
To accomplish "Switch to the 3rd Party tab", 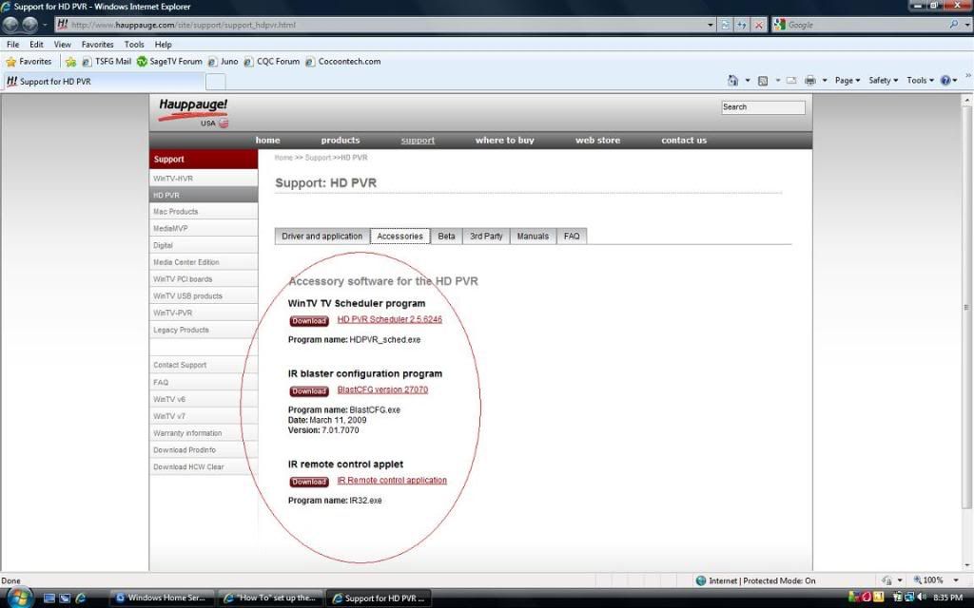I will pyautogui.click(x=486, y=237).
